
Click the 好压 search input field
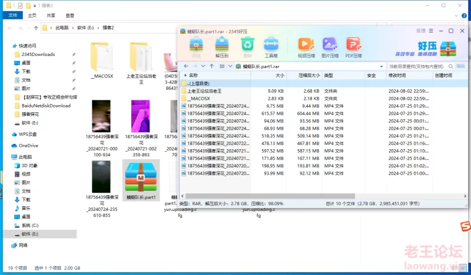(417, 66)
